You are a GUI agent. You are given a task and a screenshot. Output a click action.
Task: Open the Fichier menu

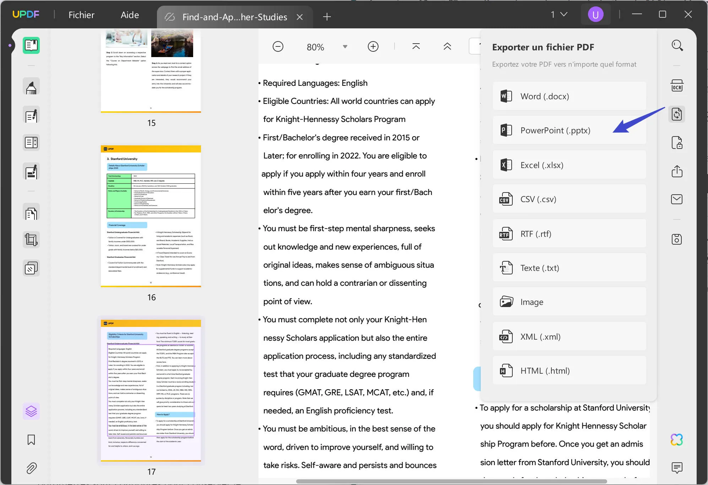click(81, 15)
